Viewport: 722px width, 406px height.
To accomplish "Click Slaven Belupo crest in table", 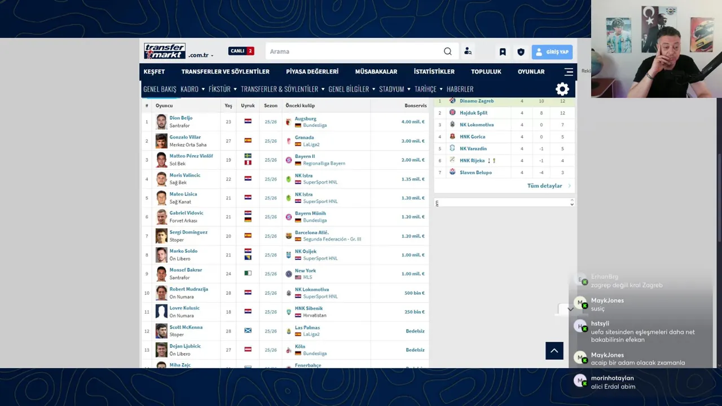I will pos(452,172).
